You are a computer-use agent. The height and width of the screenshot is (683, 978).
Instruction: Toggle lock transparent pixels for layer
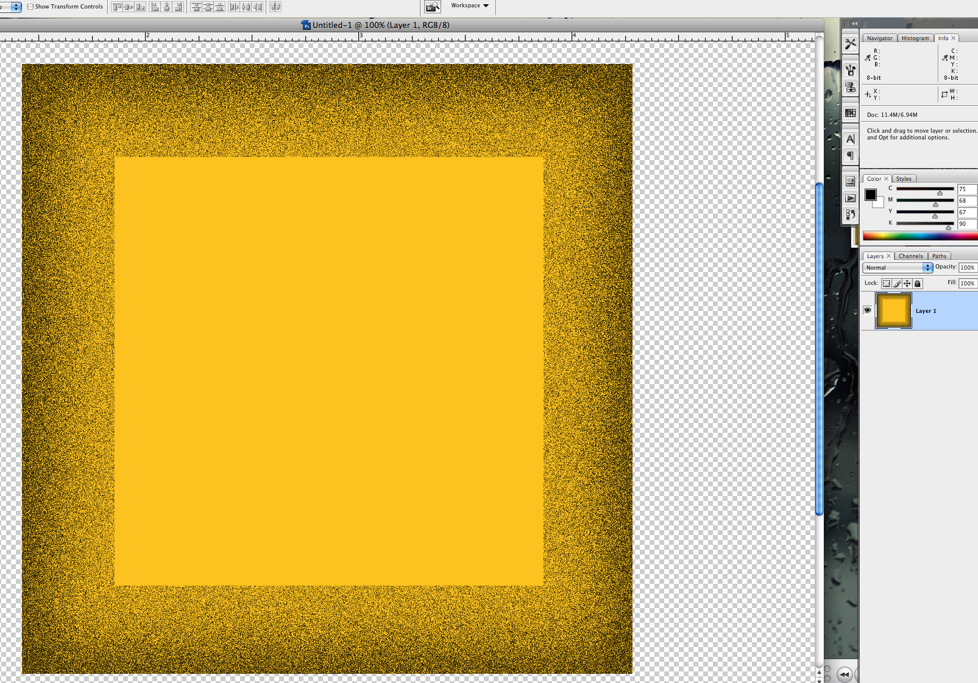886,284
